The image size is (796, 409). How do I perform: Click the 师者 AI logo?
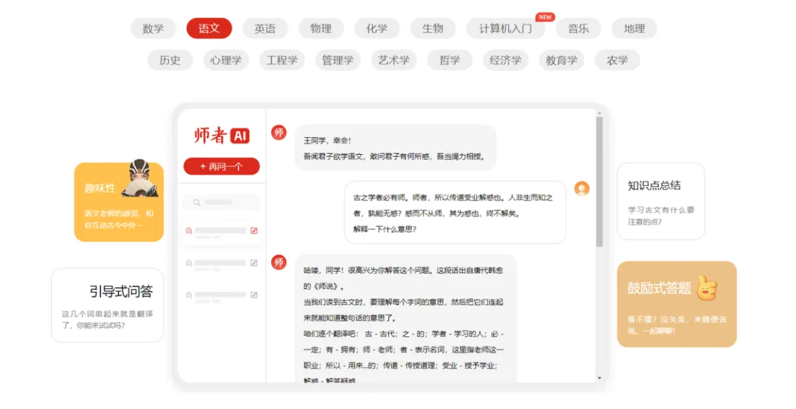pyautogui.click(x=221, y=136)
